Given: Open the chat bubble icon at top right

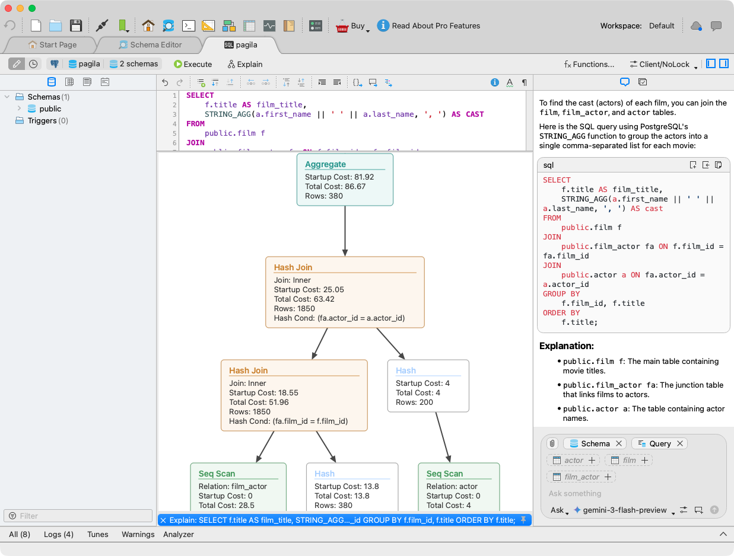Looking at the screenshot, I should pos(716,26).
